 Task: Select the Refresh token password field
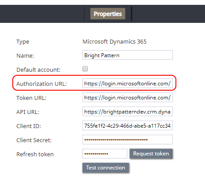[x=105, y=154]
